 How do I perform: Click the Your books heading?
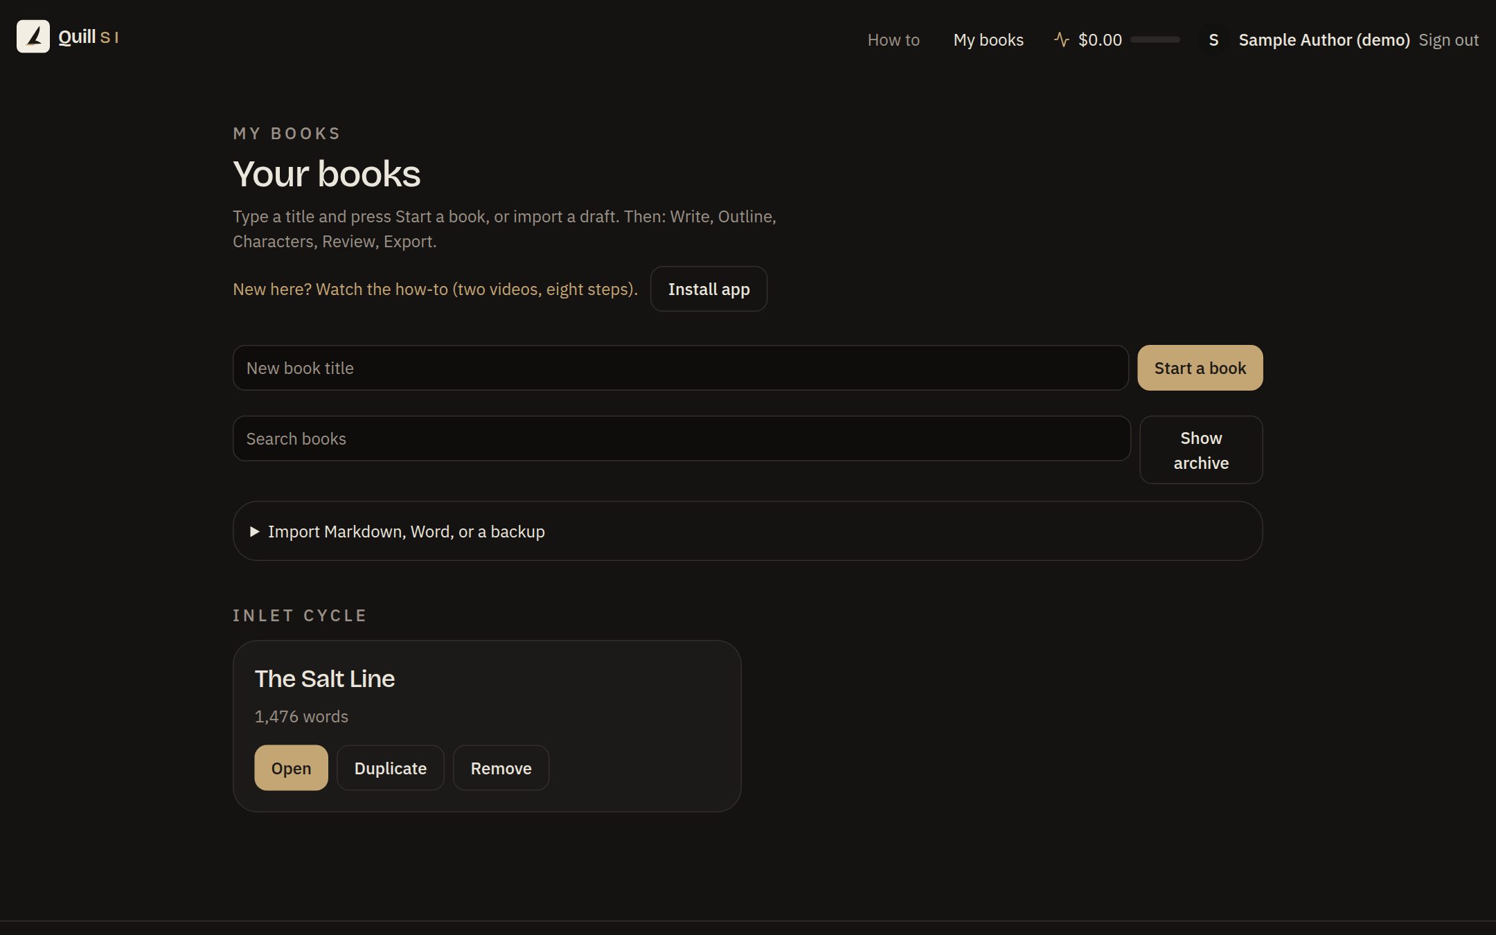coord(326,173)
